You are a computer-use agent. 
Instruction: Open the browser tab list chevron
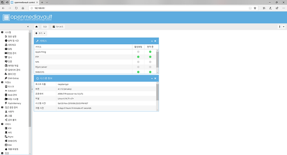point(47,2)
